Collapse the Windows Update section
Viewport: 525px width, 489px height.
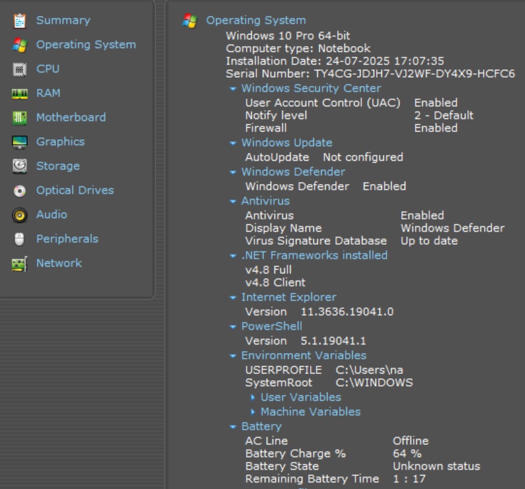click(x=233, y=143)
